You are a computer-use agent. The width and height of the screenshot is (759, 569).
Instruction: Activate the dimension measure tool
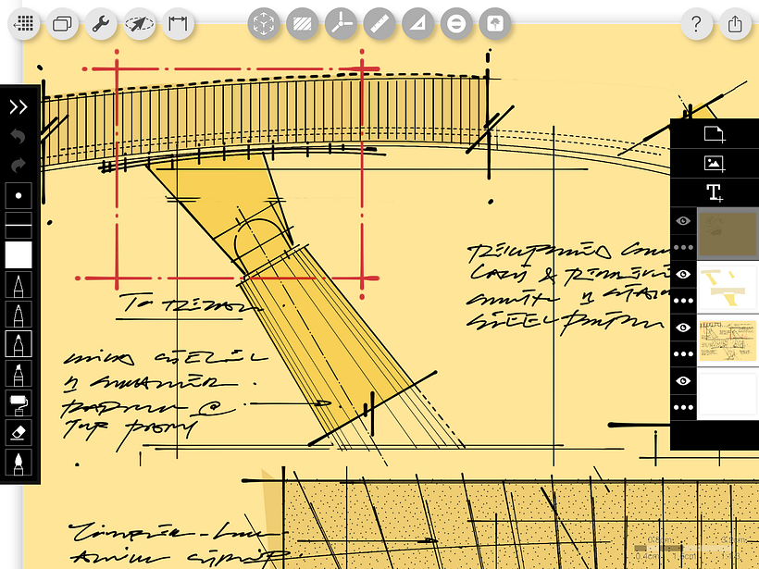click(178, 23)
